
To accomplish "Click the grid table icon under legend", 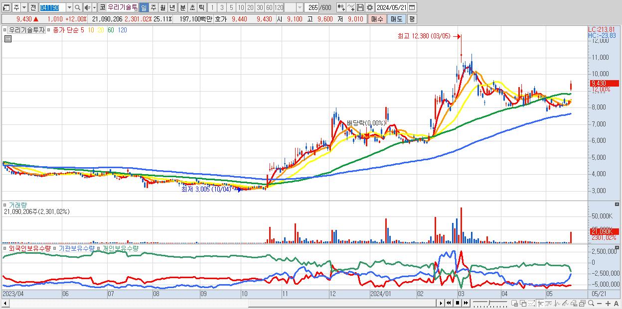I will tap(8, 39).
